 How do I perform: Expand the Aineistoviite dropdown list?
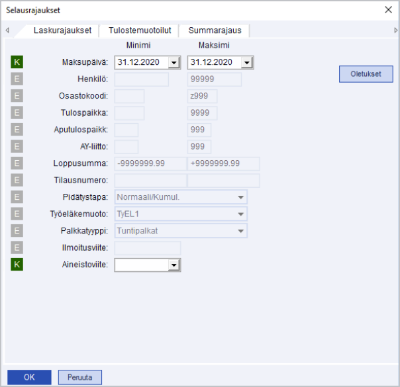point(174,265)
